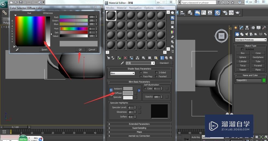Open Utilities menu

(x=160, y=8)
